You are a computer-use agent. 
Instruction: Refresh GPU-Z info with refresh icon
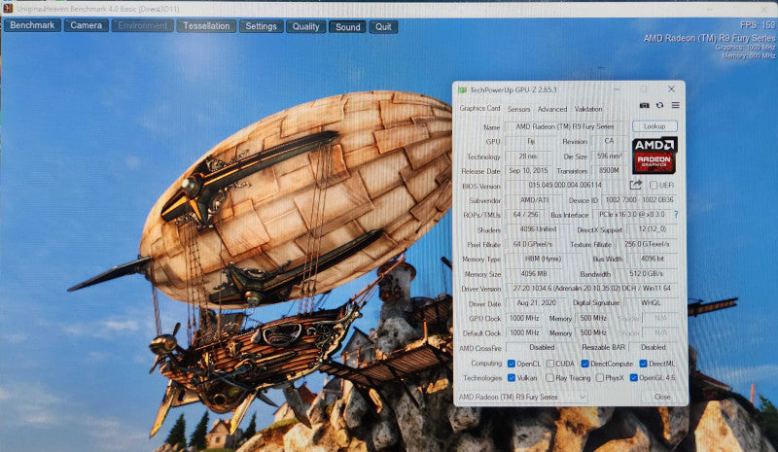pos(659,105)
